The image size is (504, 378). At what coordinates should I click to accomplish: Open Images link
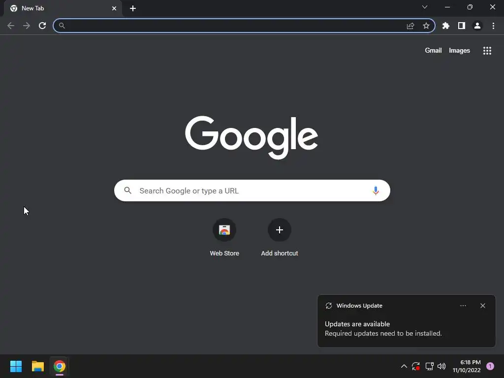click(x=459, y=51)
